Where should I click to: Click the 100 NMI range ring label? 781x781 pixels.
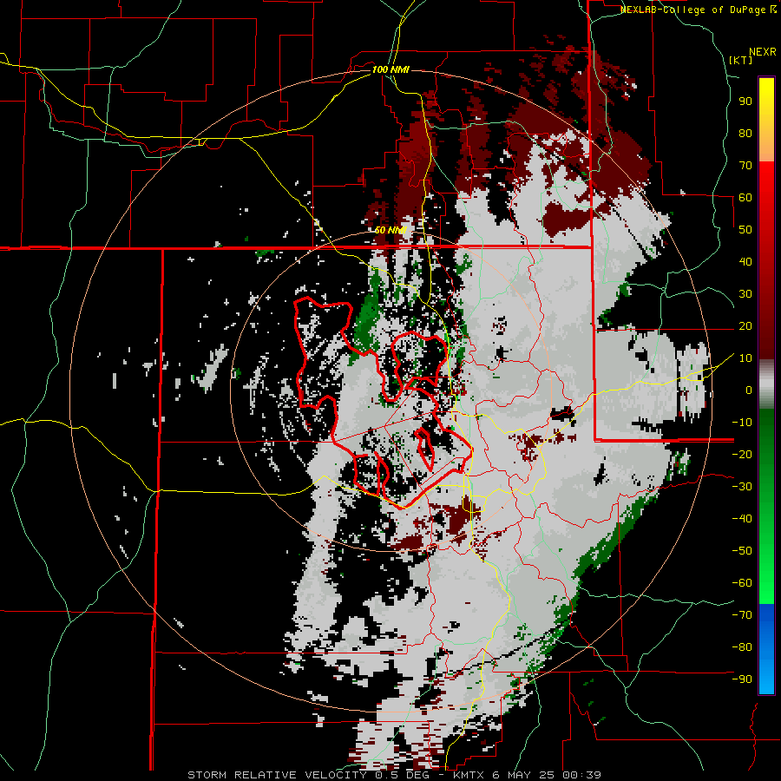(390, 69)
